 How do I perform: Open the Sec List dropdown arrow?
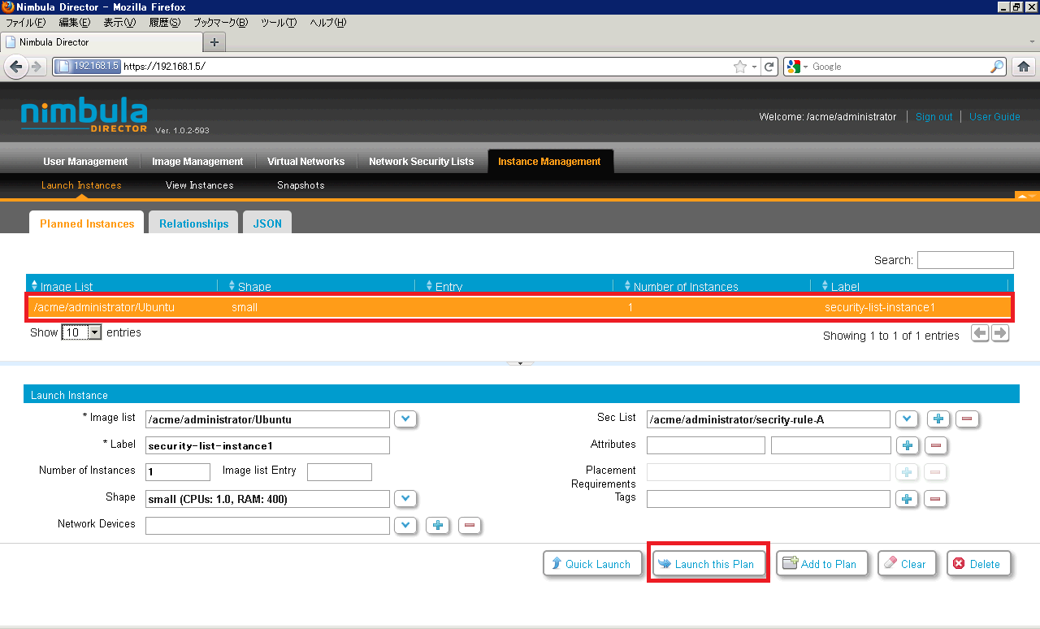tap(907, 419)
